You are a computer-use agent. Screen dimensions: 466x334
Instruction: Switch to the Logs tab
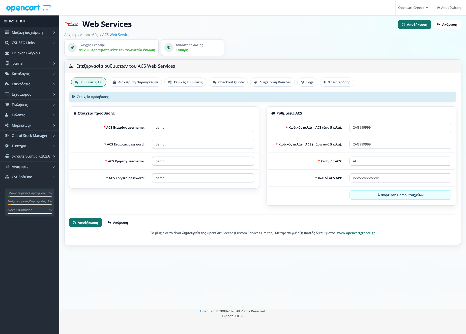(x=307, y=82)
